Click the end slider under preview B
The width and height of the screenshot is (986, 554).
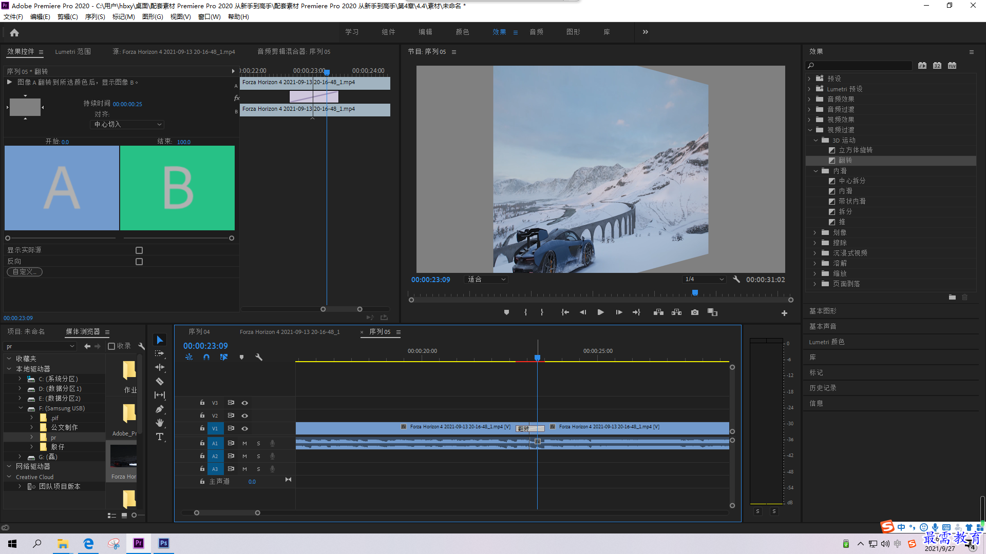click(232, 238)
